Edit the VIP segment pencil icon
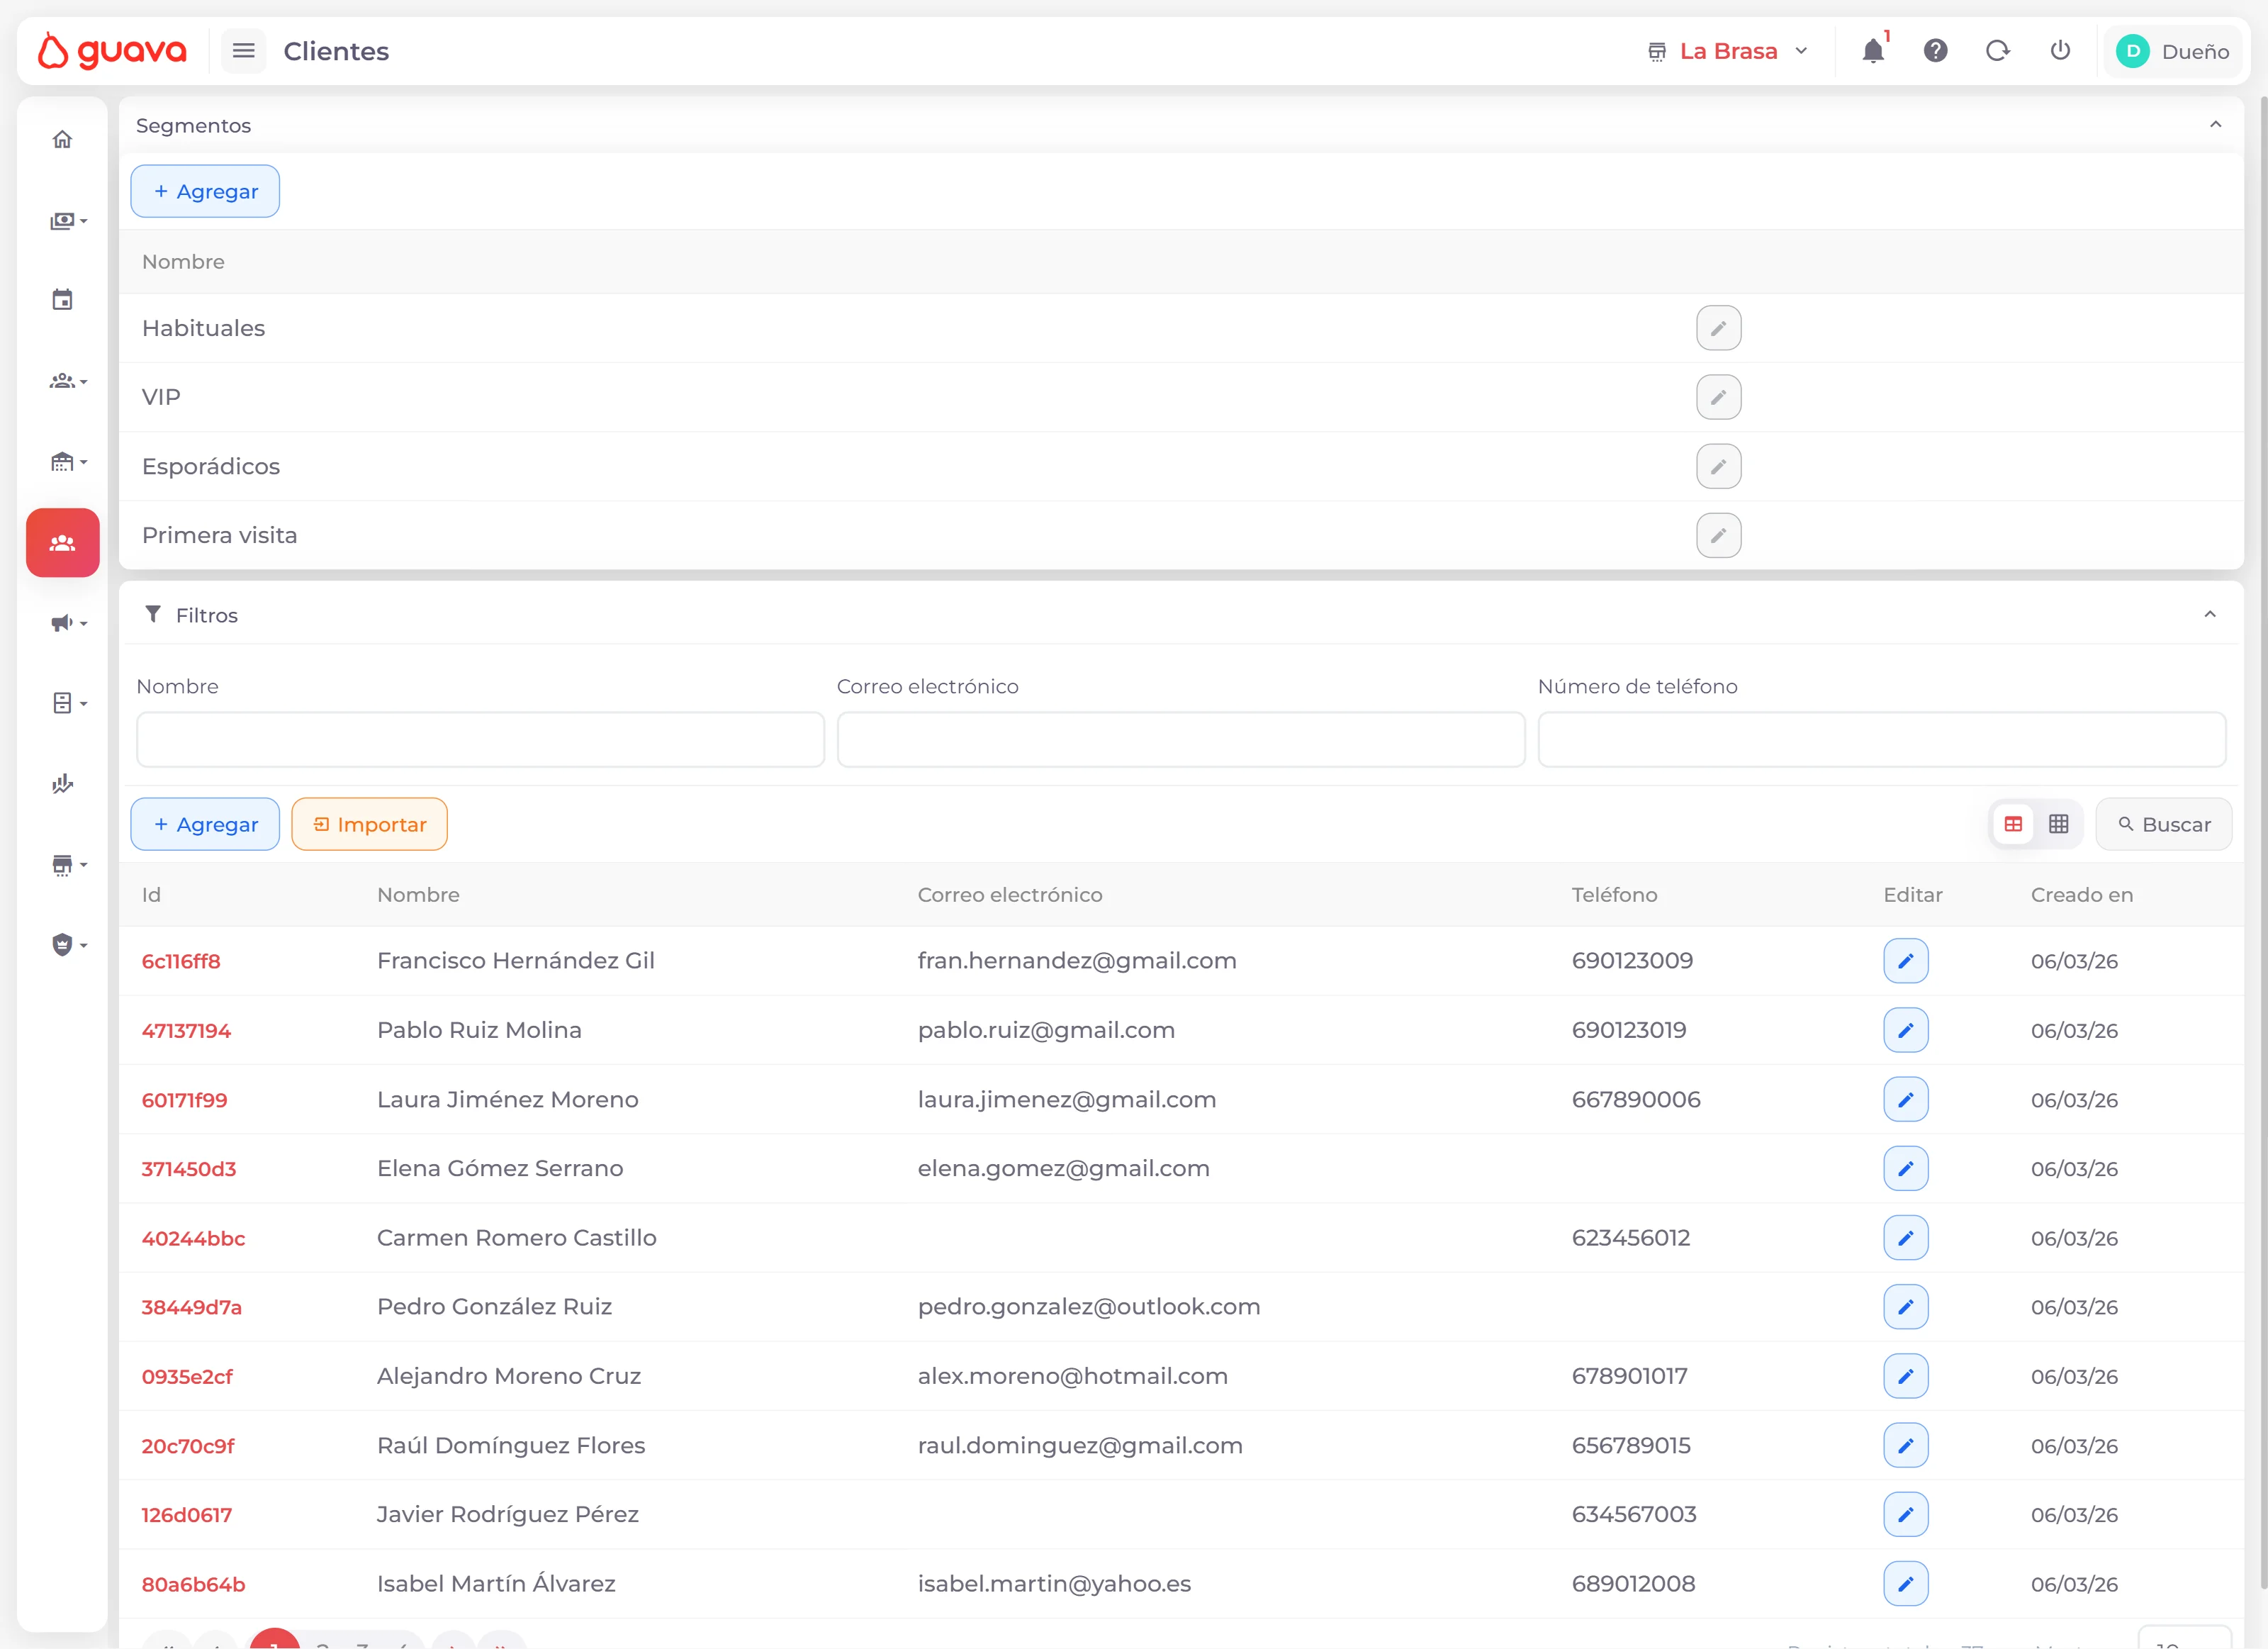This screenshot has width=2268, height=1649. tap(1718, 397)
